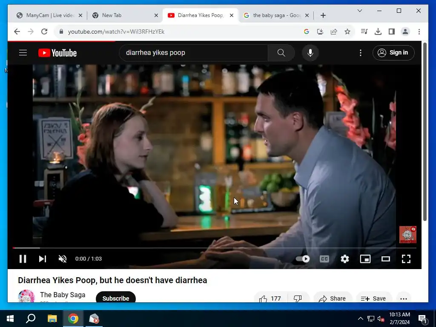Image resolution: width=436 pixels, height=327 pixels.
Task: Enter full screen mode
Action: coord(406,259)
